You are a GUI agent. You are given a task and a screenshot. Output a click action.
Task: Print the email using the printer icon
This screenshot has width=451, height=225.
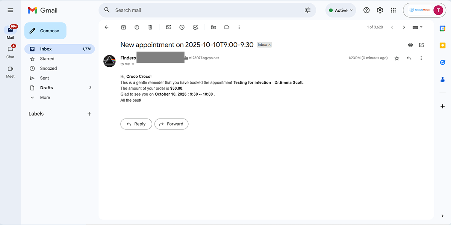tap(410, 45)
